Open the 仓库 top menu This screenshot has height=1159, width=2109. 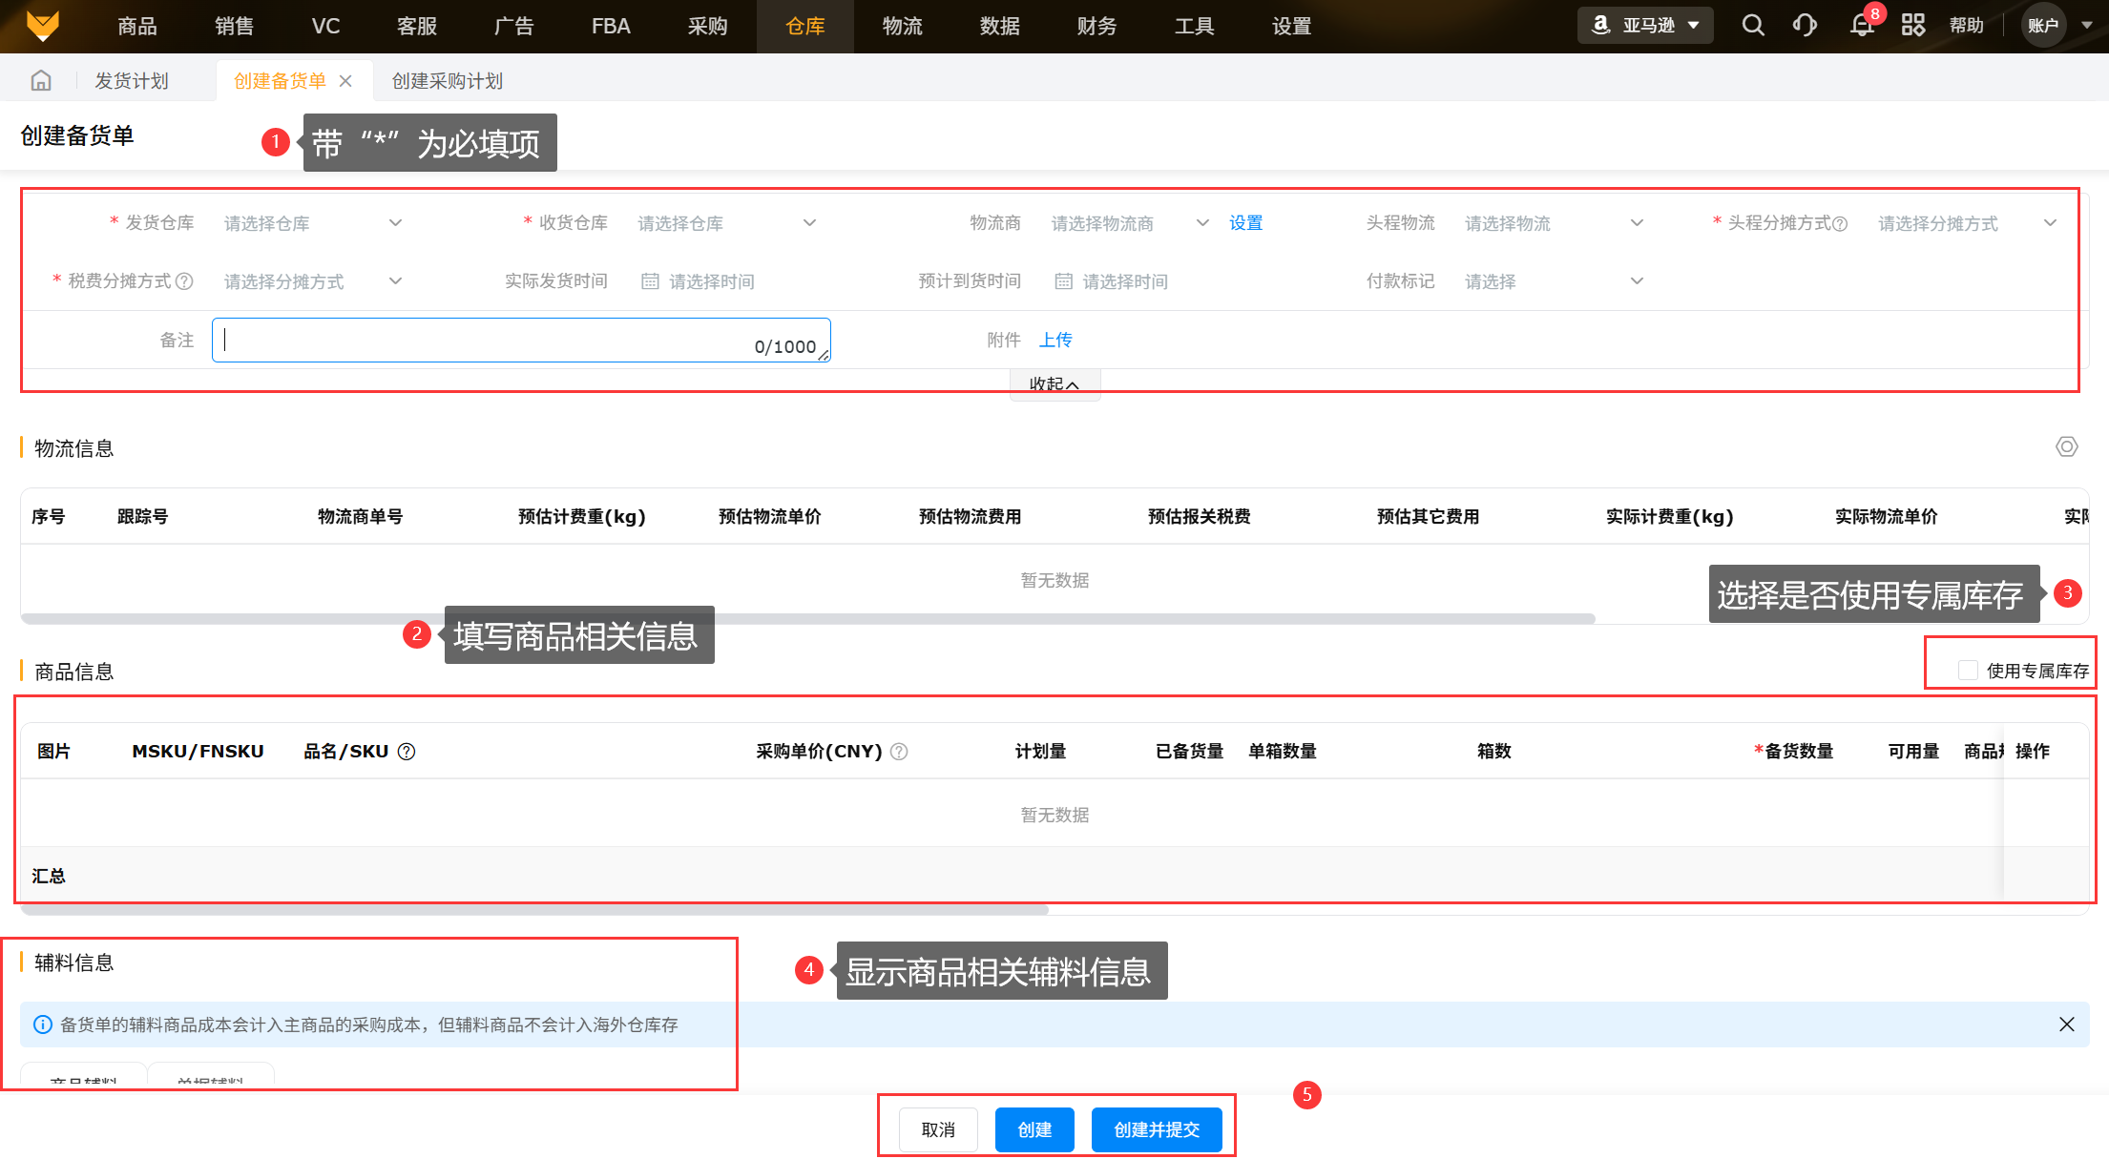pyautogui.click(x=804, y=26)
